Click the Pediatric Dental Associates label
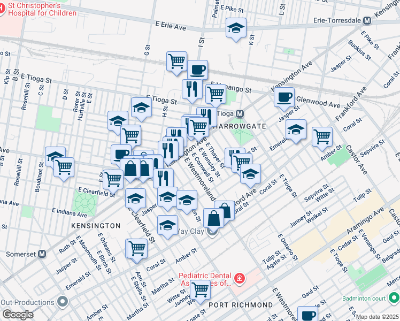Screen dimensions: 400x321 (x=205, y=279)
